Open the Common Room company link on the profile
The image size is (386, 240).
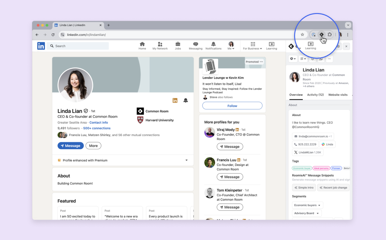153,111
